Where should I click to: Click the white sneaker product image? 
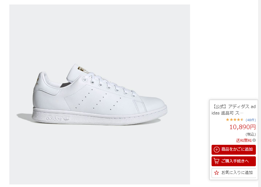coord(100,96)
